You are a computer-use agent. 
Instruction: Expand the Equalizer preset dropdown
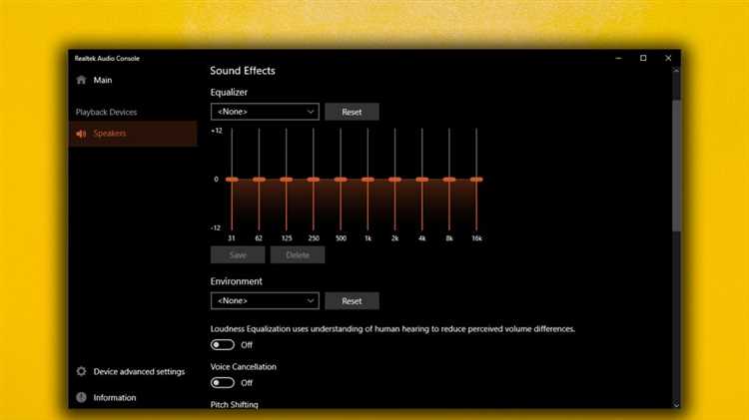pos(265,112)
